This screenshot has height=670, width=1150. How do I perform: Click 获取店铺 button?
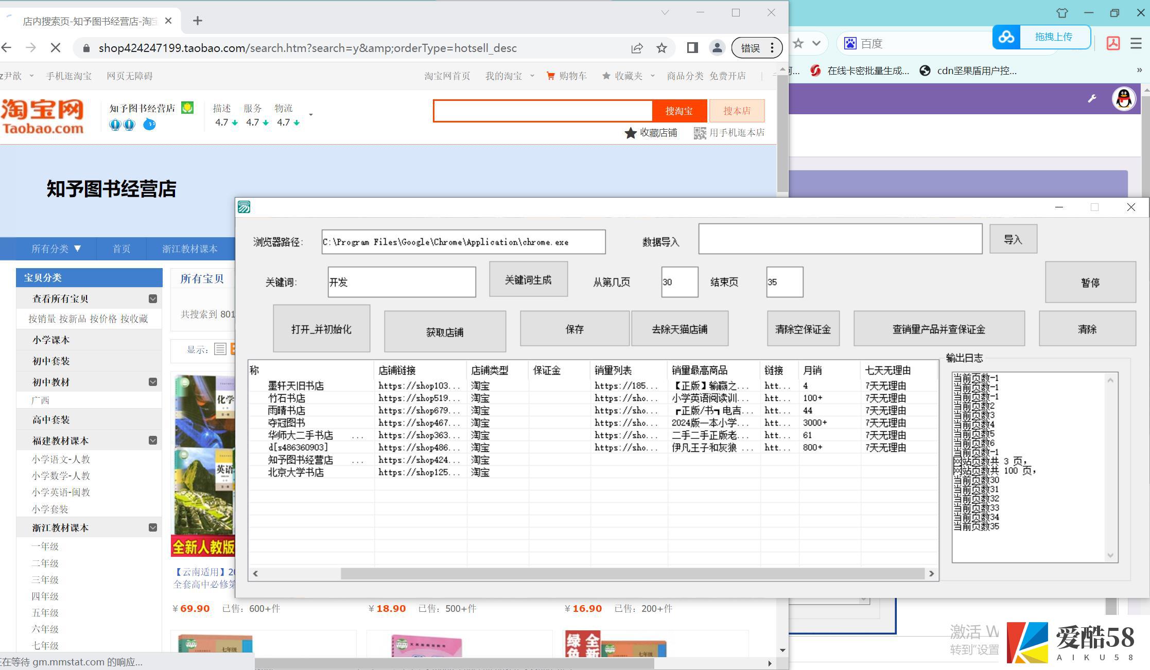coord(445,332)
